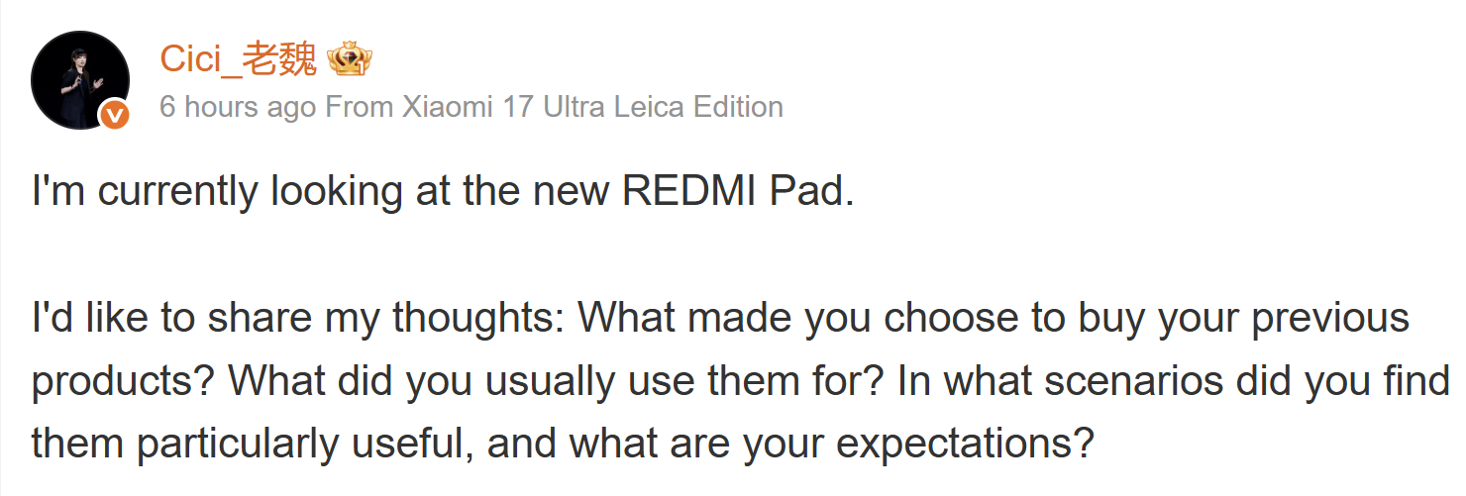Open the Cici_老魏 username link
The width and height of the screenshot is (1466, 496).
pyautogui.click(x=238, y=60)
